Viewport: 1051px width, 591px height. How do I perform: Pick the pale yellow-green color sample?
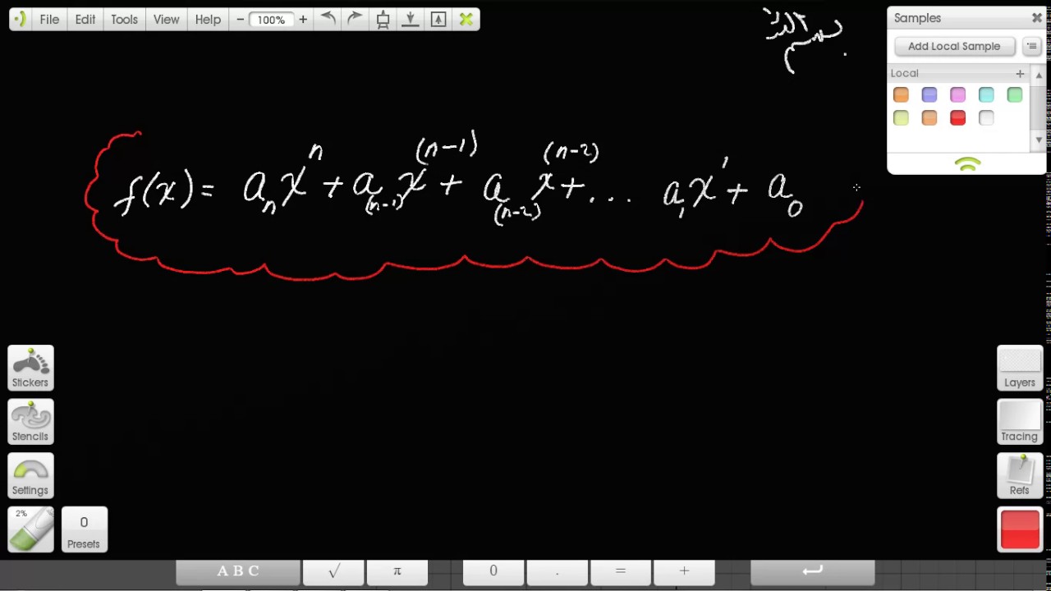pos(901,118)
